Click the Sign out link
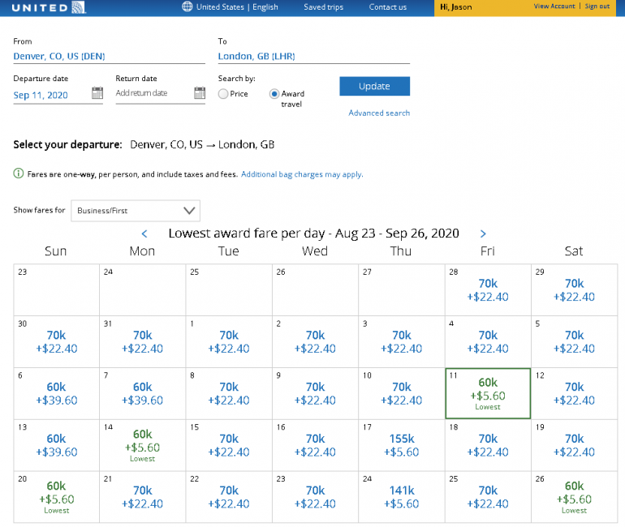 pos(597,6)
